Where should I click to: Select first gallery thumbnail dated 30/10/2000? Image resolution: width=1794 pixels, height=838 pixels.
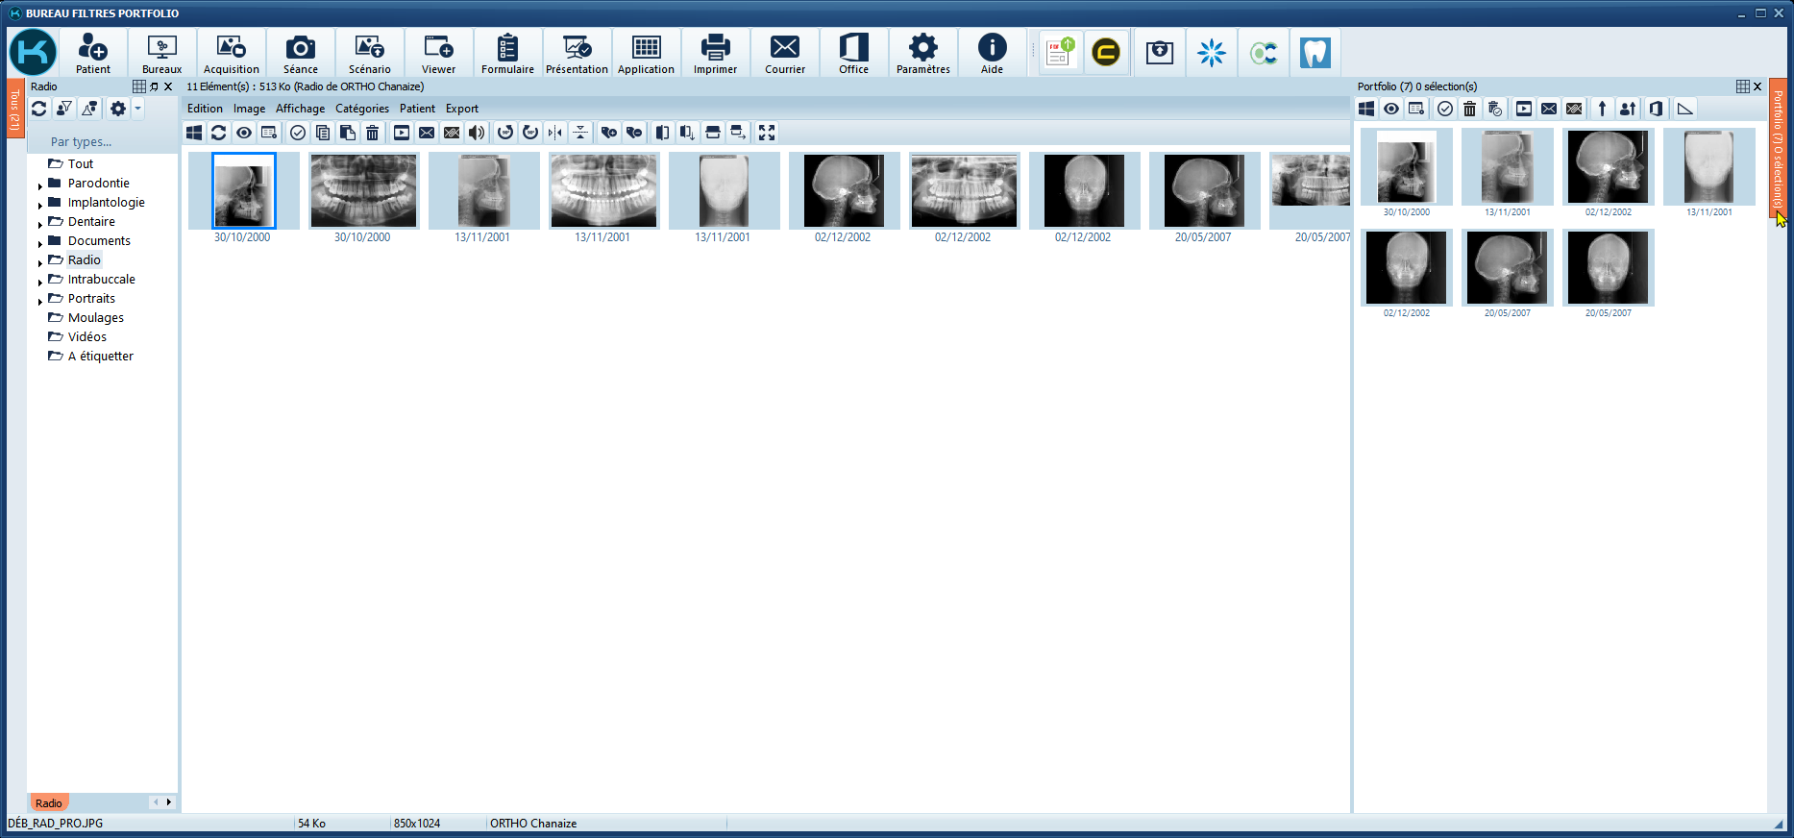[243, 190]
